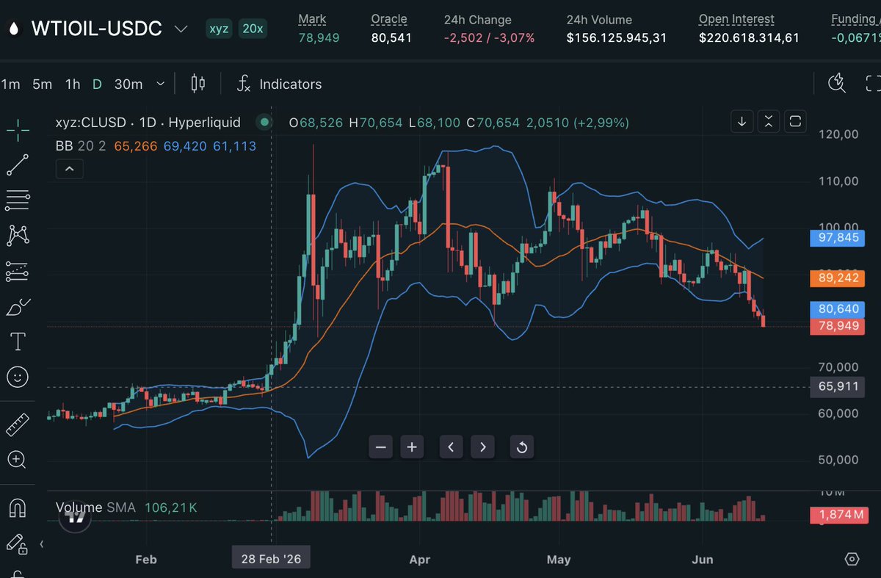Open the WTIOIL-USDC market selector chevron
This screenshot has height=578, width=881.
181,30
